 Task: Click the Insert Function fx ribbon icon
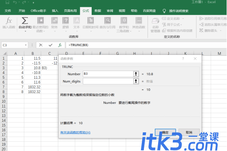[x=9, y=20]
